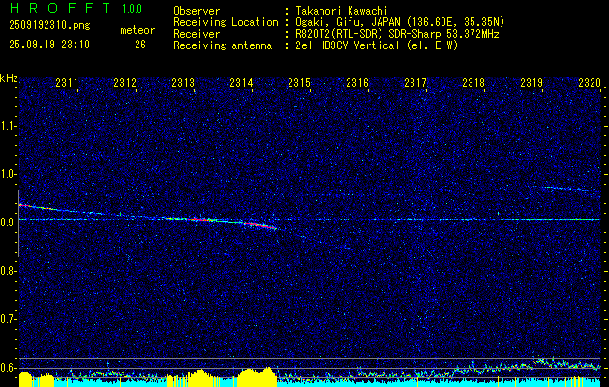Click frequency axis label 1.0
Viewport: 609px width, 387px height.
(8, 174)
